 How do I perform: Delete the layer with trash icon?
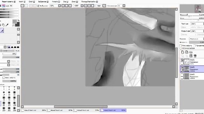click(195, 56)
